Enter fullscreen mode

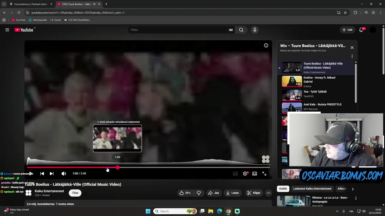[264, 173]
